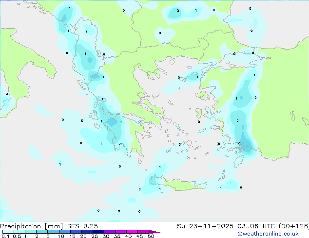Select the '03..06 UTC' time range text
309x238 pixels.
(256, 226)
